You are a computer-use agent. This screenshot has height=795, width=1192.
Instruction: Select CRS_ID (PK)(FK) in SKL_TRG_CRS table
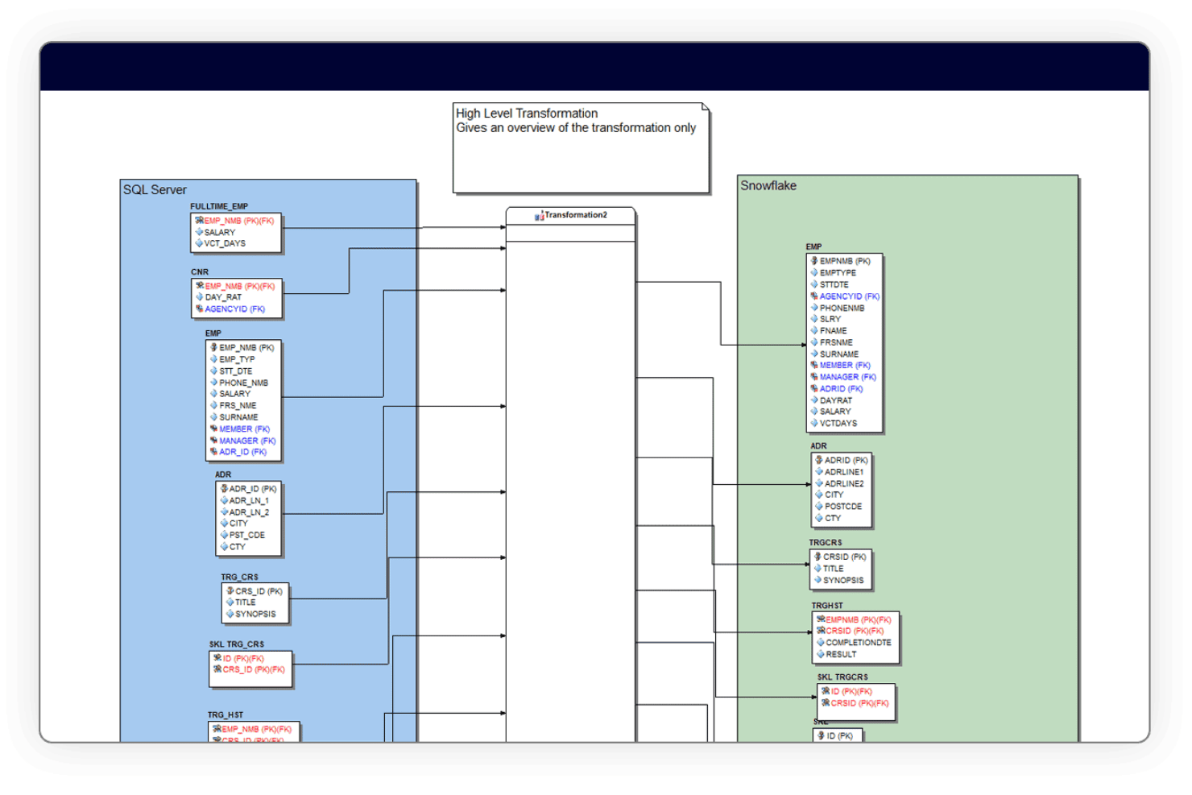254,669
